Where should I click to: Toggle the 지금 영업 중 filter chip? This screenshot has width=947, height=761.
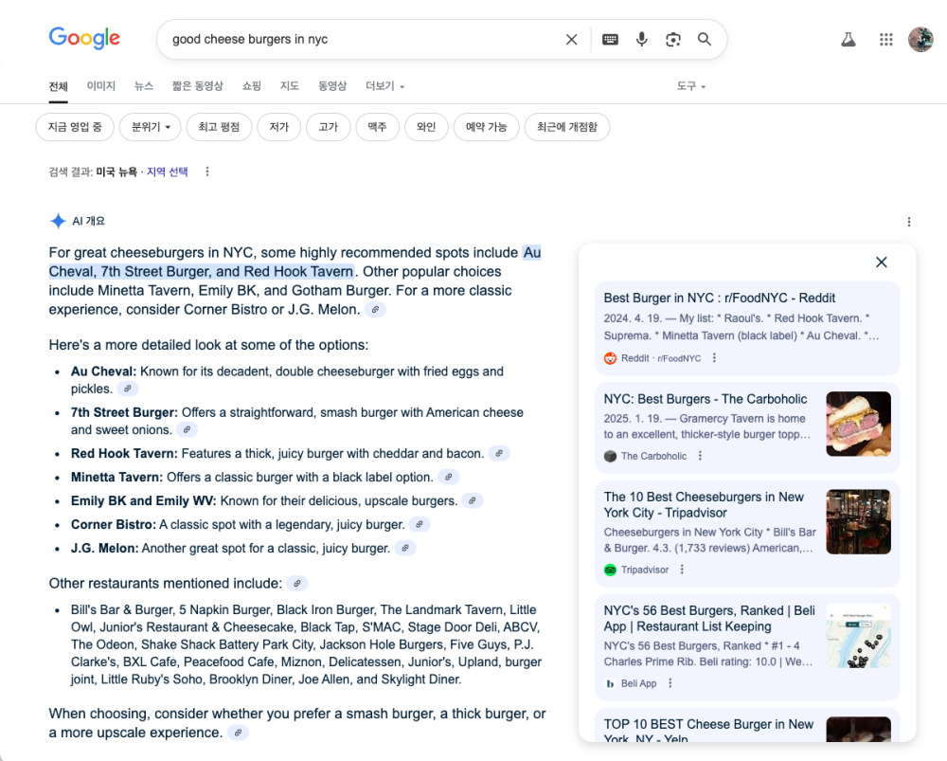[x=75, y=127]
